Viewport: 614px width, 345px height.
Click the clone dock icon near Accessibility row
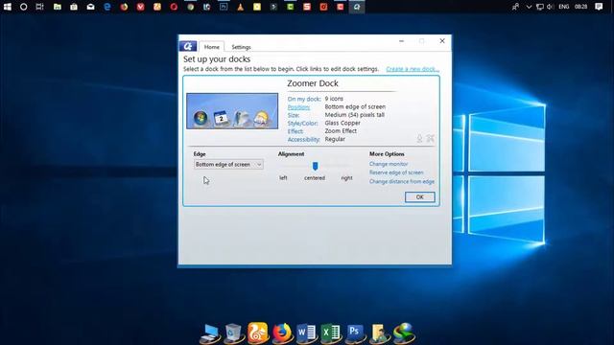[419, 138]
